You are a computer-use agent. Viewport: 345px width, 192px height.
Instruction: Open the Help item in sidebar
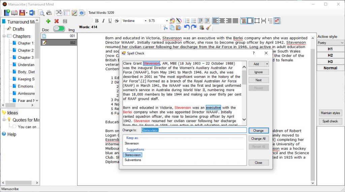coord(12,134)
